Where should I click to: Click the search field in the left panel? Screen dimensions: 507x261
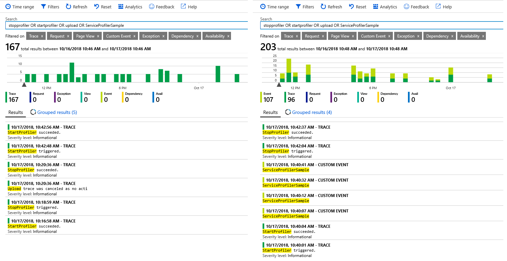click(x=126, y=25)
